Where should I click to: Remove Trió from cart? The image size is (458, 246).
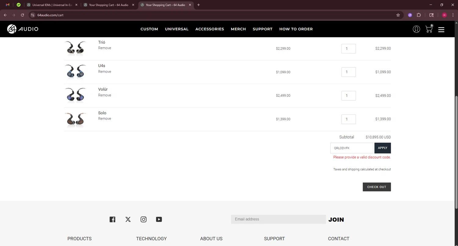click(x=104, y=48)
